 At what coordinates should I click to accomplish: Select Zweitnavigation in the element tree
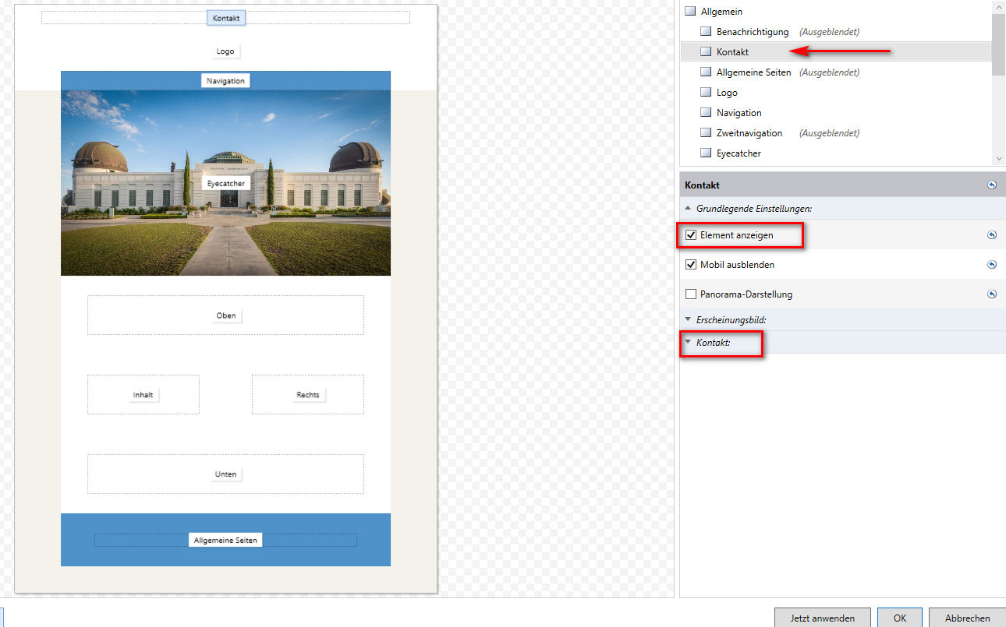(749, 133)
